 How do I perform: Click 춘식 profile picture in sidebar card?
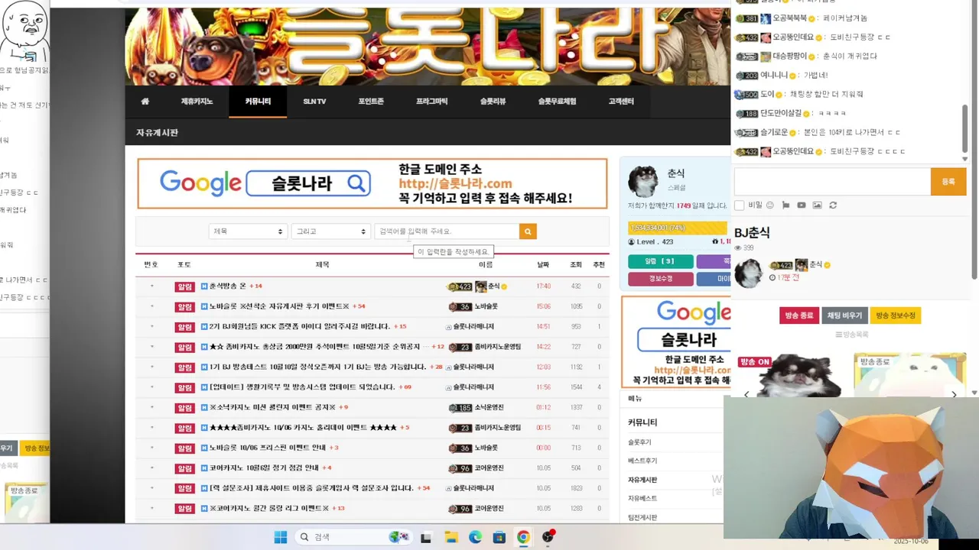click(642, 181)
